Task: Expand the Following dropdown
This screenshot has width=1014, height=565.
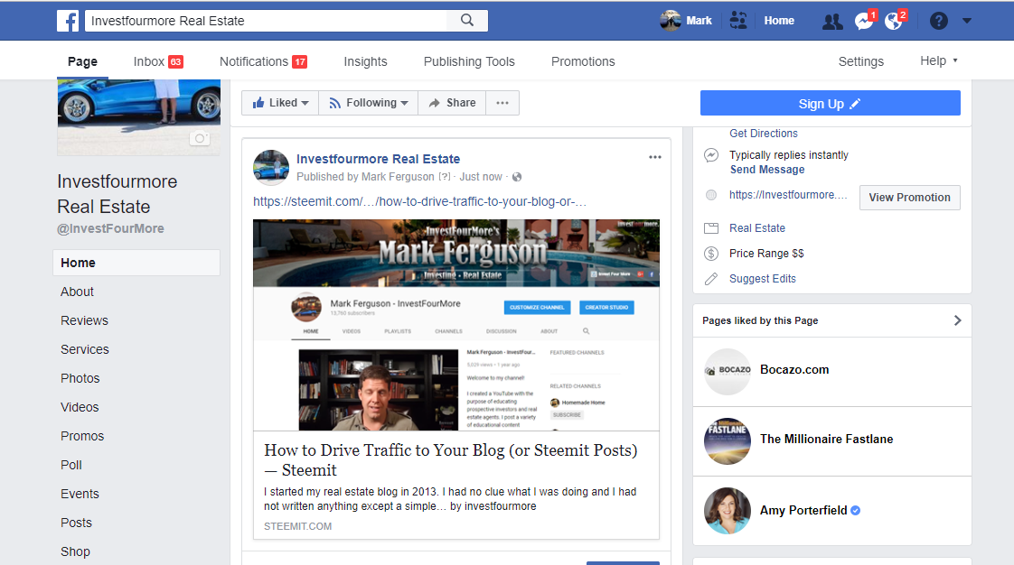Action: (404, 103)
